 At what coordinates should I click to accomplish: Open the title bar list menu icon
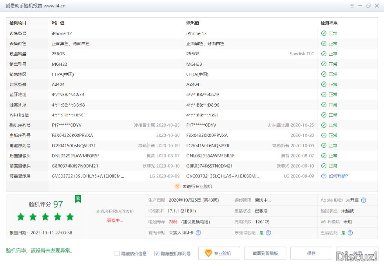(x=351, y=5)
